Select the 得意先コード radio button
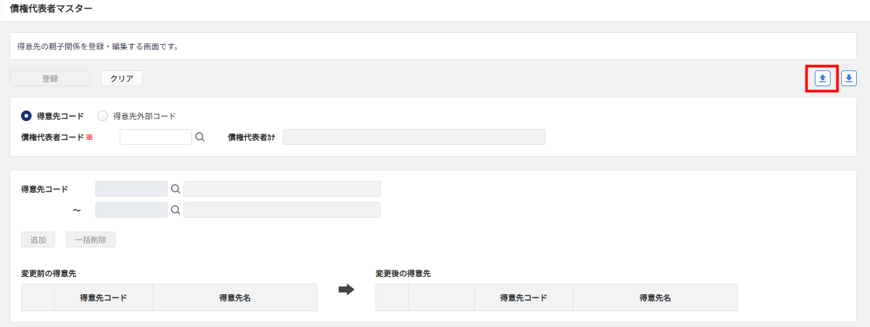870x327 pixels. (x=26, y=116)
